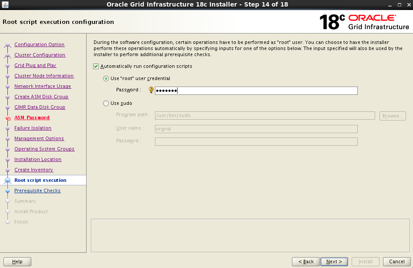
Task: Open Grid Plug and Play step
Action: click(35, 65)
